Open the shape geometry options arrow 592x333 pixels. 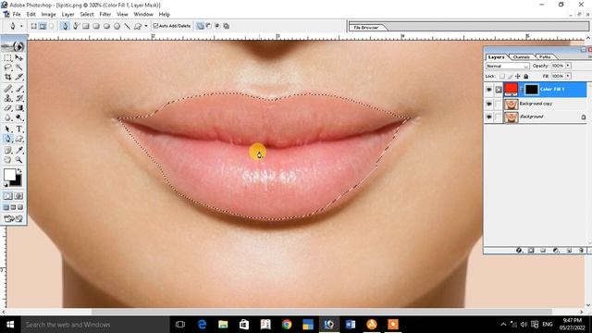pyautogui.click(x=146, y=26)
